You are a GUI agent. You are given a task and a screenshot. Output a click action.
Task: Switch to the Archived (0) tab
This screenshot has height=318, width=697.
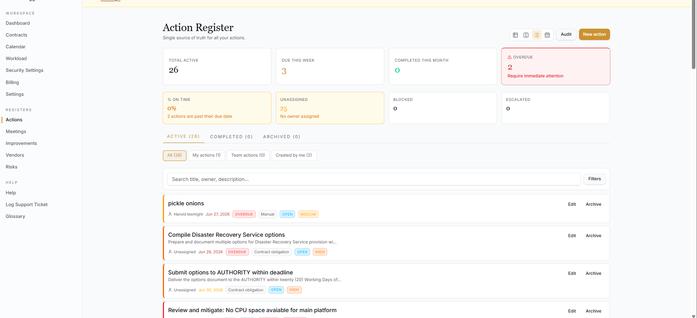coord(282,137)
